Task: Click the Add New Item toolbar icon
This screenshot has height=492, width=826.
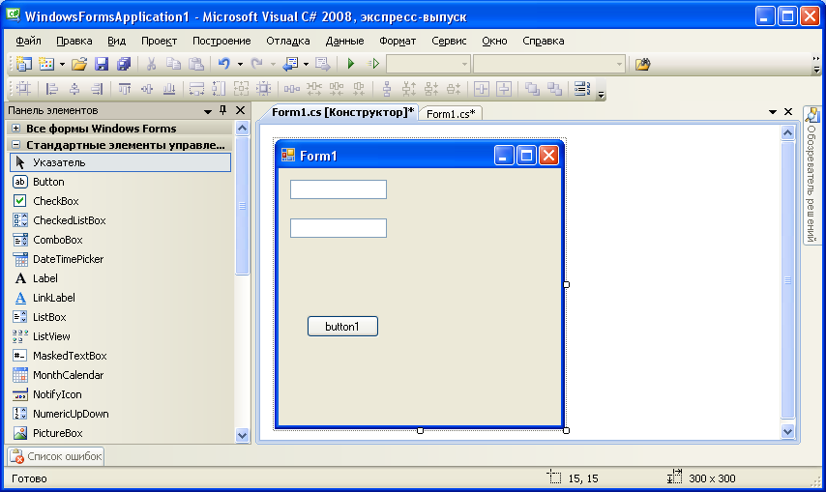Action: 46,64
